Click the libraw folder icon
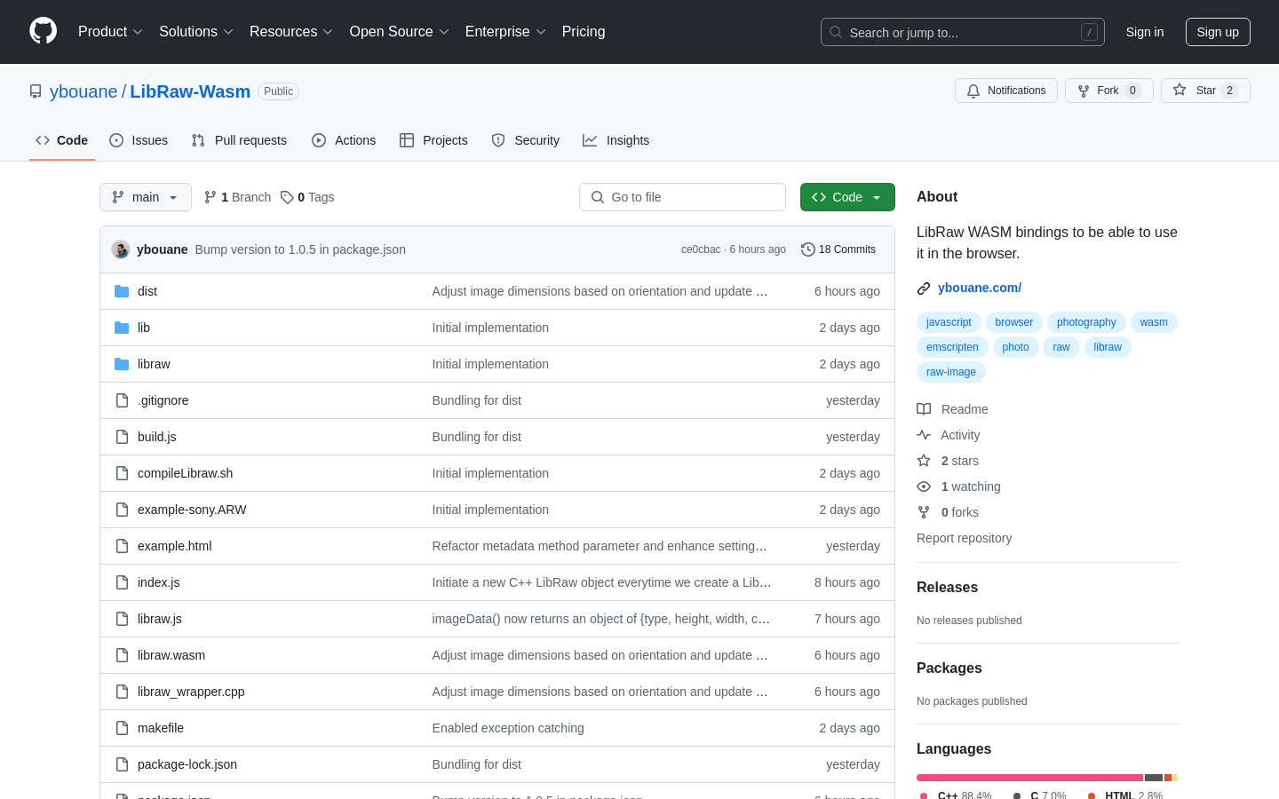 coord(122,364)
